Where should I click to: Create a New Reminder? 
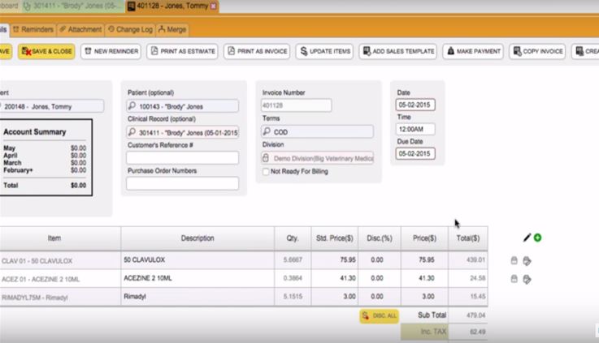[111, 51]
